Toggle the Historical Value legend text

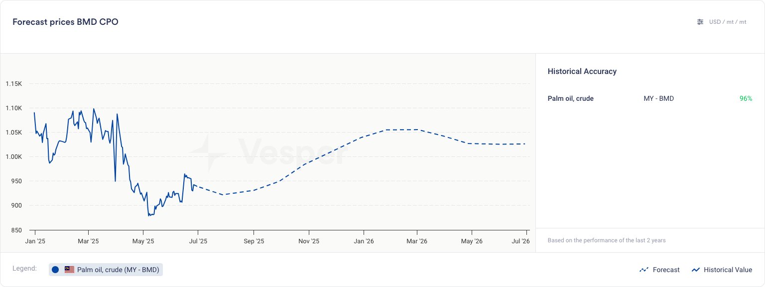point(728,270)
